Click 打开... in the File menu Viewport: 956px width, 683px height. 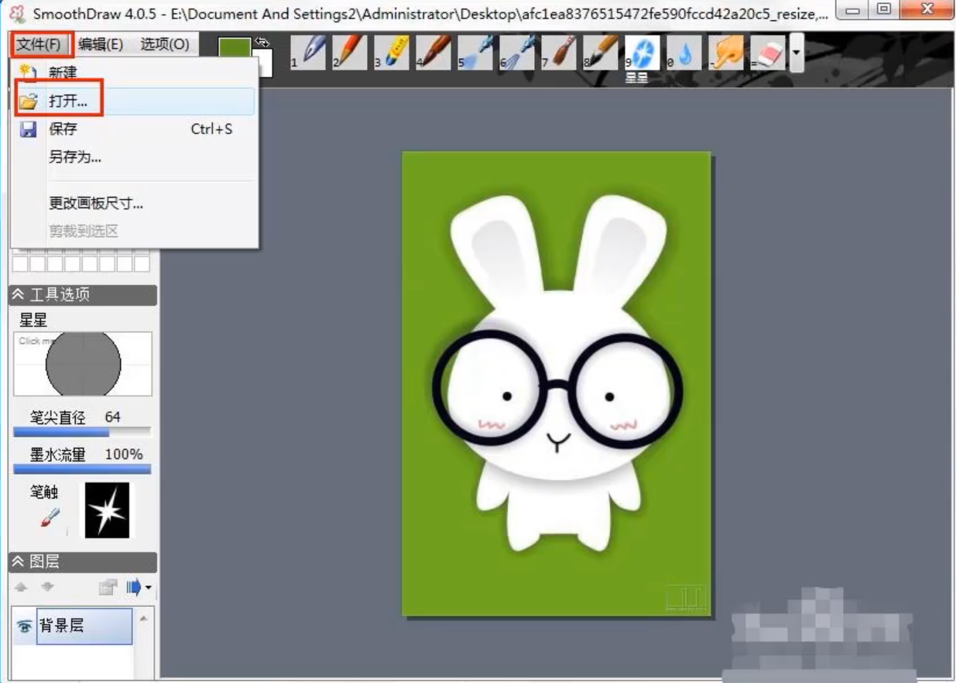point(68,101)
